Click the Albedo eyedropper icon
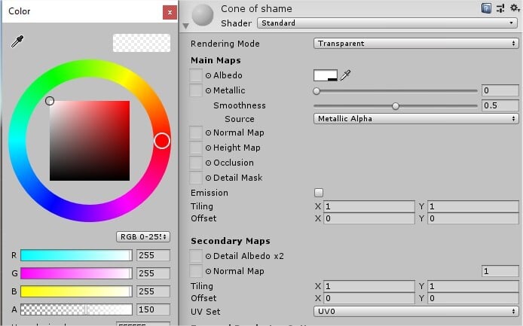 coord(345,75)
